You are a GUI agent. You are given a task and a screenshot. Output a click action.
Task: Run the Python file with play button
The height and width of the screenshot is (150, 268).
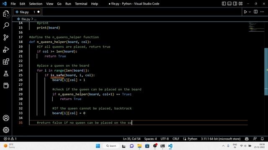245,12
